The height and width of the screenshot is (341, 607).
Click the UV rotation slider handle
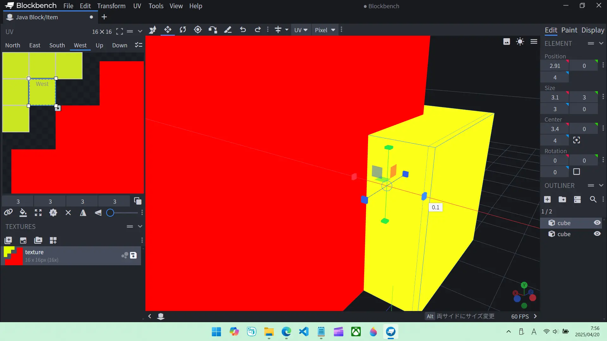[110, 213]
